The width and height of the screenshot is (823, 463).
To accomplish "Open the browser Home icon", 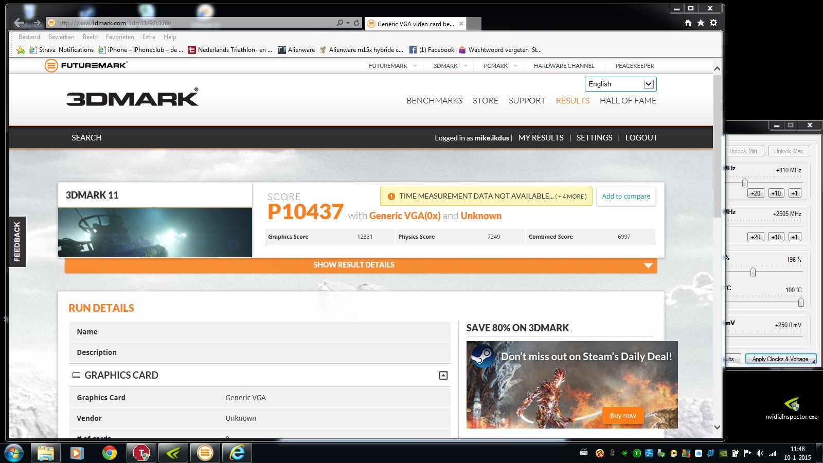I will coord(688,23).
